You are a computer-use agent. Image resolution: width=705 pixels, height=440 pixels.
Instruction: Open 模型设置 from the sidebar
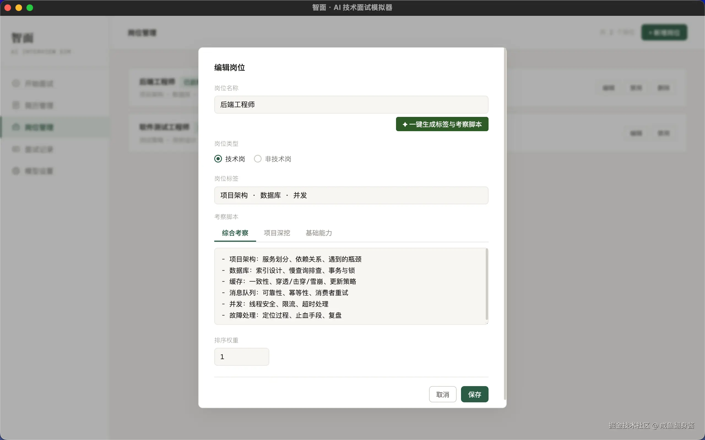pyautogui.click(x=39, y=171)
